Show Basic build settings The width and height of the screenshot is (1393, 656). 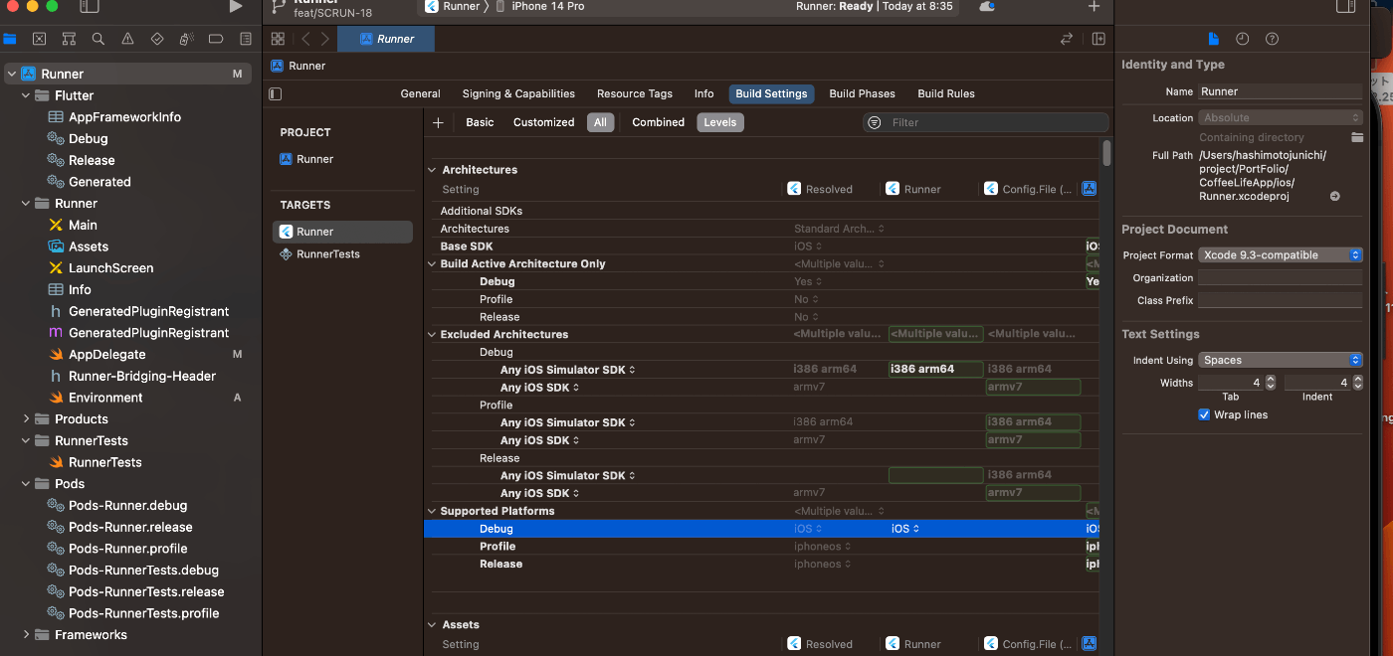click(480, 122)
